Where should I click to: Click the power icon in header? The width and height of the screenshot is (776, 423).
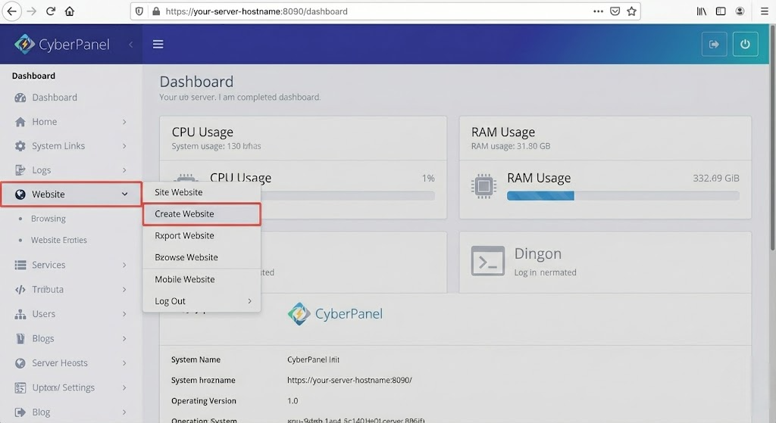[745, 44]
